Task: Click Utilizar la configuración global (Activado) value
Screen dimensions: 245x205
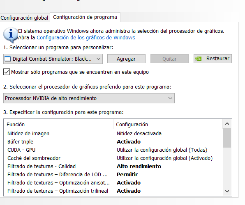Action: point(164,158)
